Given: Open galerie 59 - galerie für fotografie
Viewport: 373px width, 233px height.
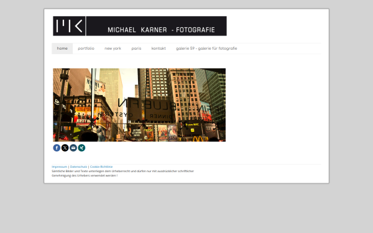Looking at the screenshot, I should [x=206, y=48].
